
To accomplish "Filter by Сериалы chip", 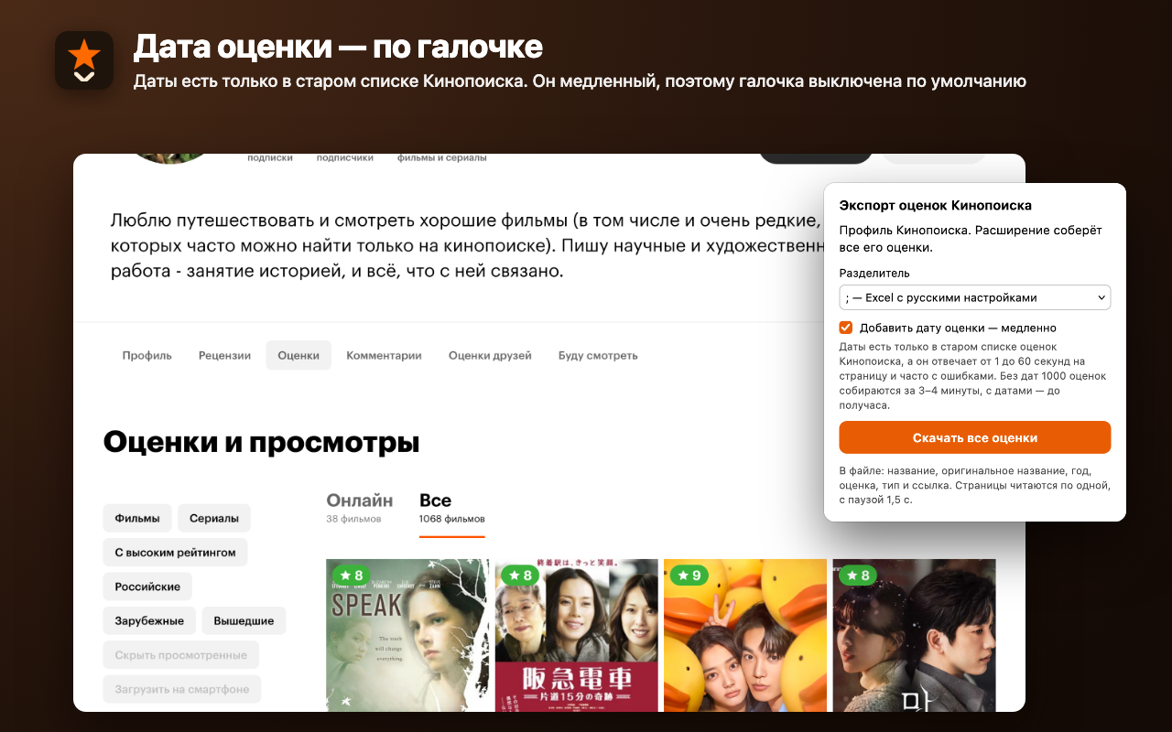I will 214,518.
